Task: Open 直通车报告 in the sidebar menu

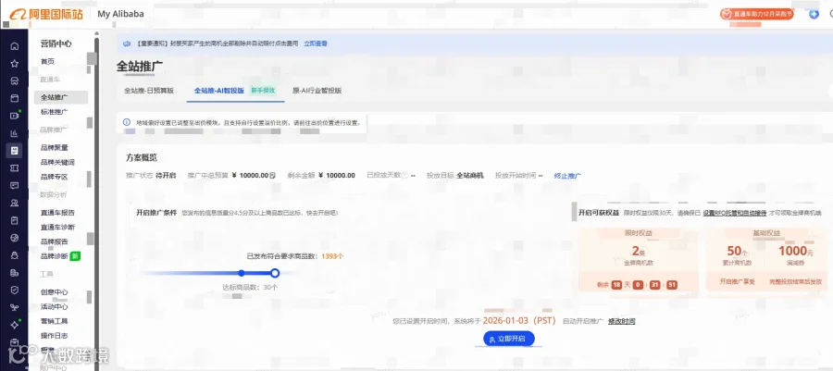Action: [57, 212]
